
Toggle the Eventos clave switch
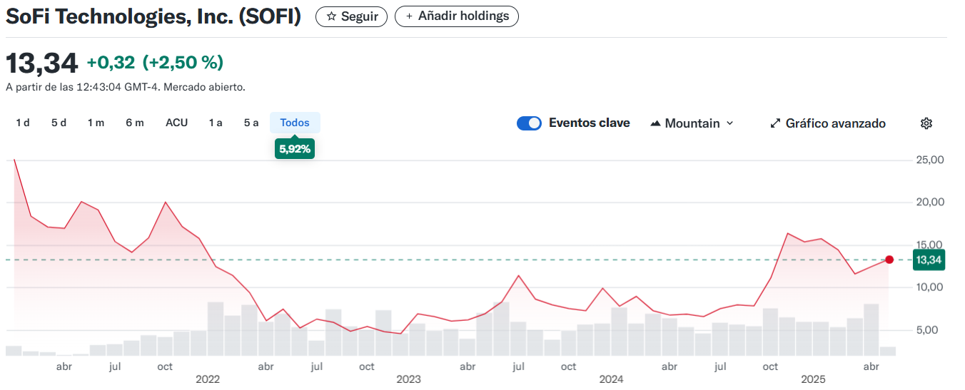[530, 123]
